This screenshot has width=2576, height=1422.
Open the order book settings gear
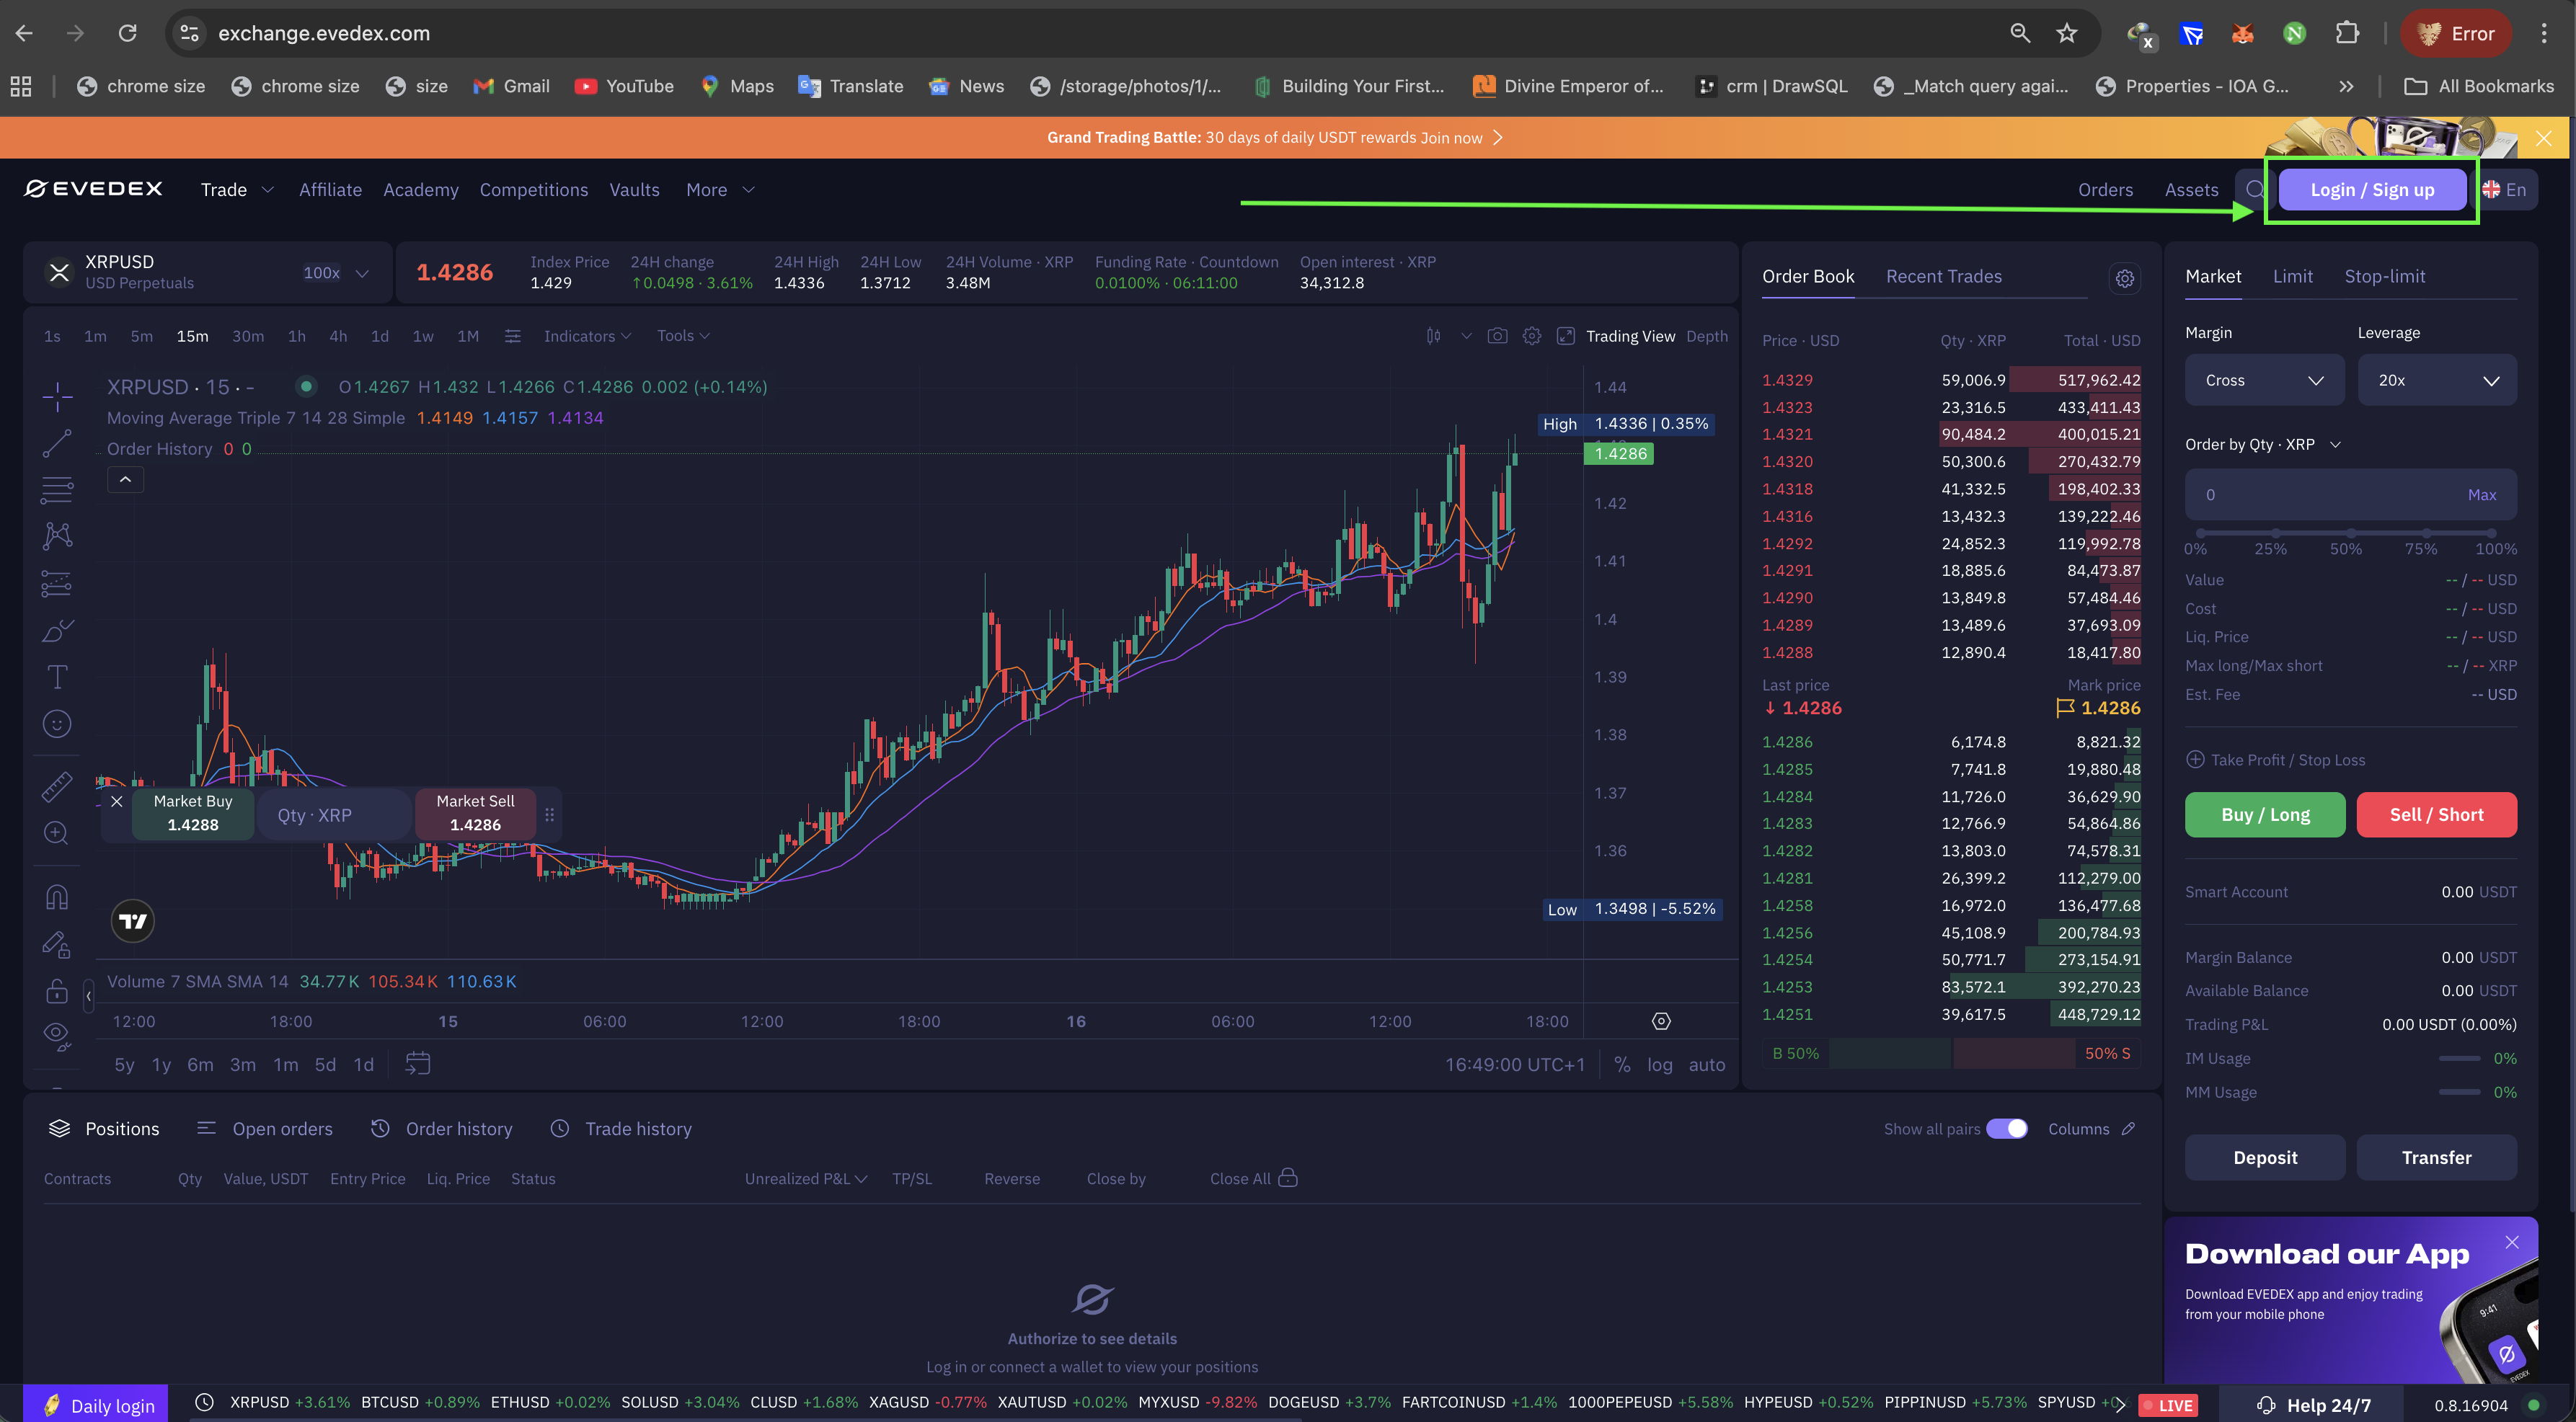coord(2125,278)
